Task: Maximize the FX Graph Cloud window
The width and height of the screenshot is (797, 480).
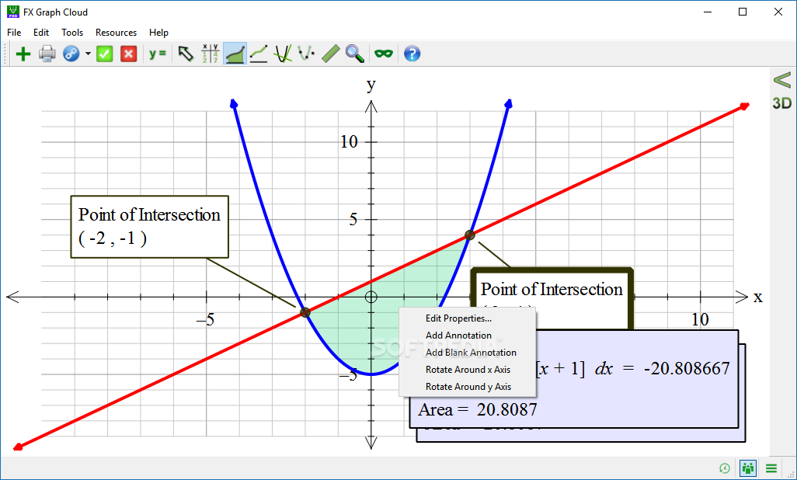Action: 743,12
